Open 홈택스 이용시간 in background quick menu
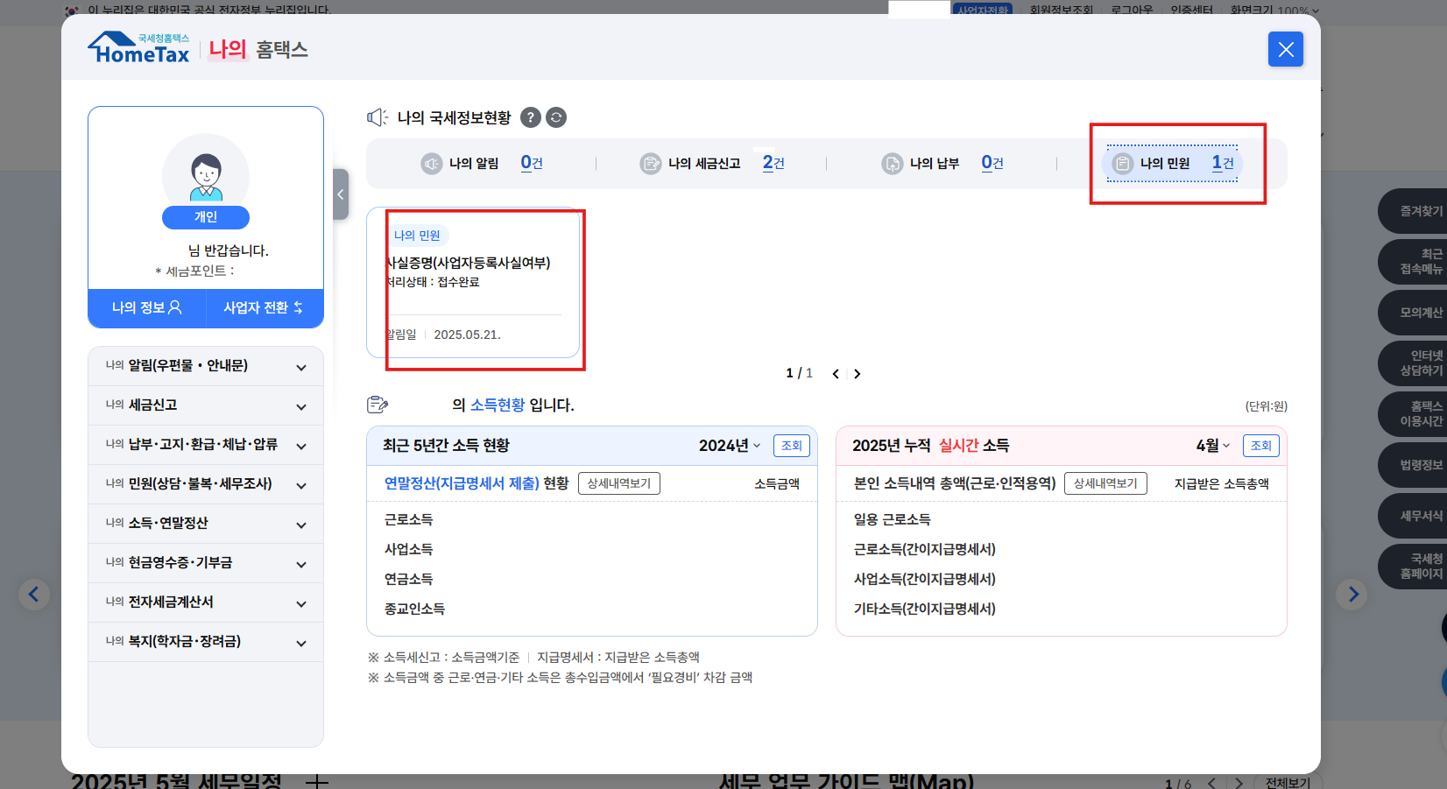 point(1413,414)
